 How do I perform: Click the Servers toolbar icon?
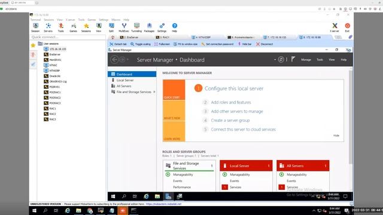48,27
